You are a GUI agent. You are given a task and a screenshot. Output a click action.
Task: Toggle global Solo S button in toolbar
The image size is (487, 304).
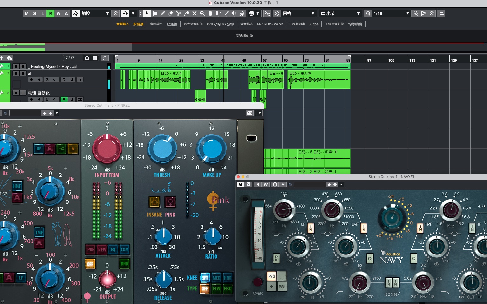34,13
